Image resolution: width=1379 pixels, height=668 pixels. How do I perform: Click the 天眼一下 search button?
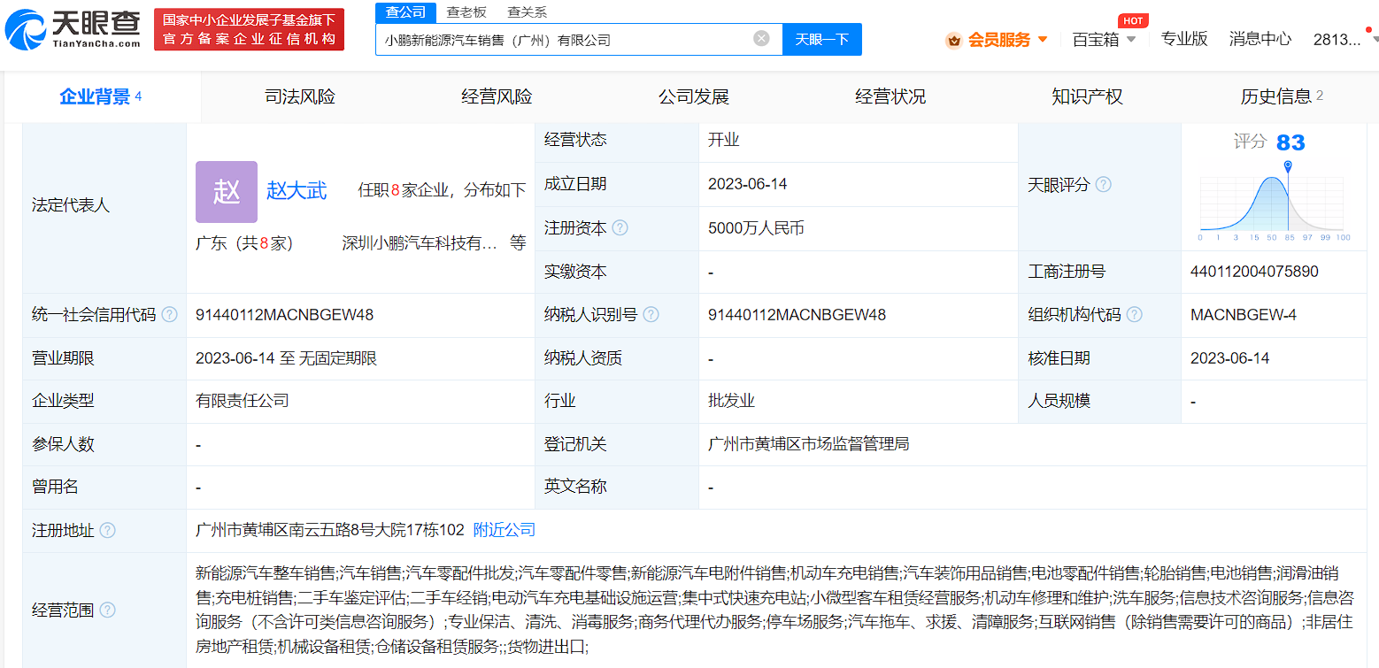pyautogui.click(x=821, y=39)
